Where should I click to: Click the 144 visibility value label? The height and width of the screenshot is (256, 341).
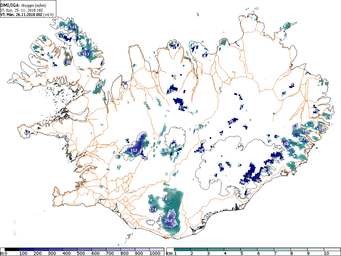coord(73,27)
